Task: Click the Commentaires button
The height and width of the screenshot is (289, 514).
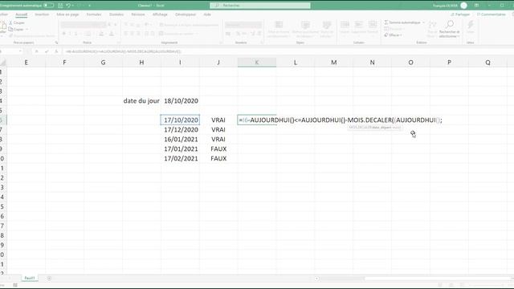Action: pyautogui.click(x=491, y=14)
